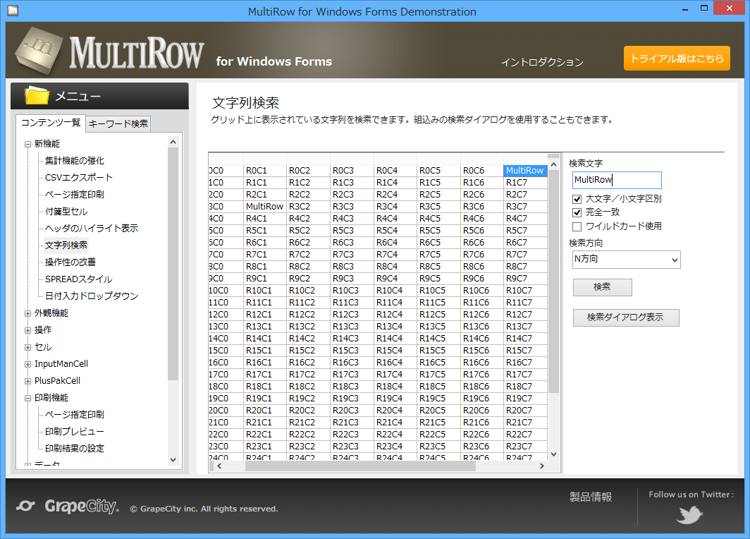Screen dimensions: 750x539
Task: Click inside the 検索文字 input field
Action: [x=617, y=180]
